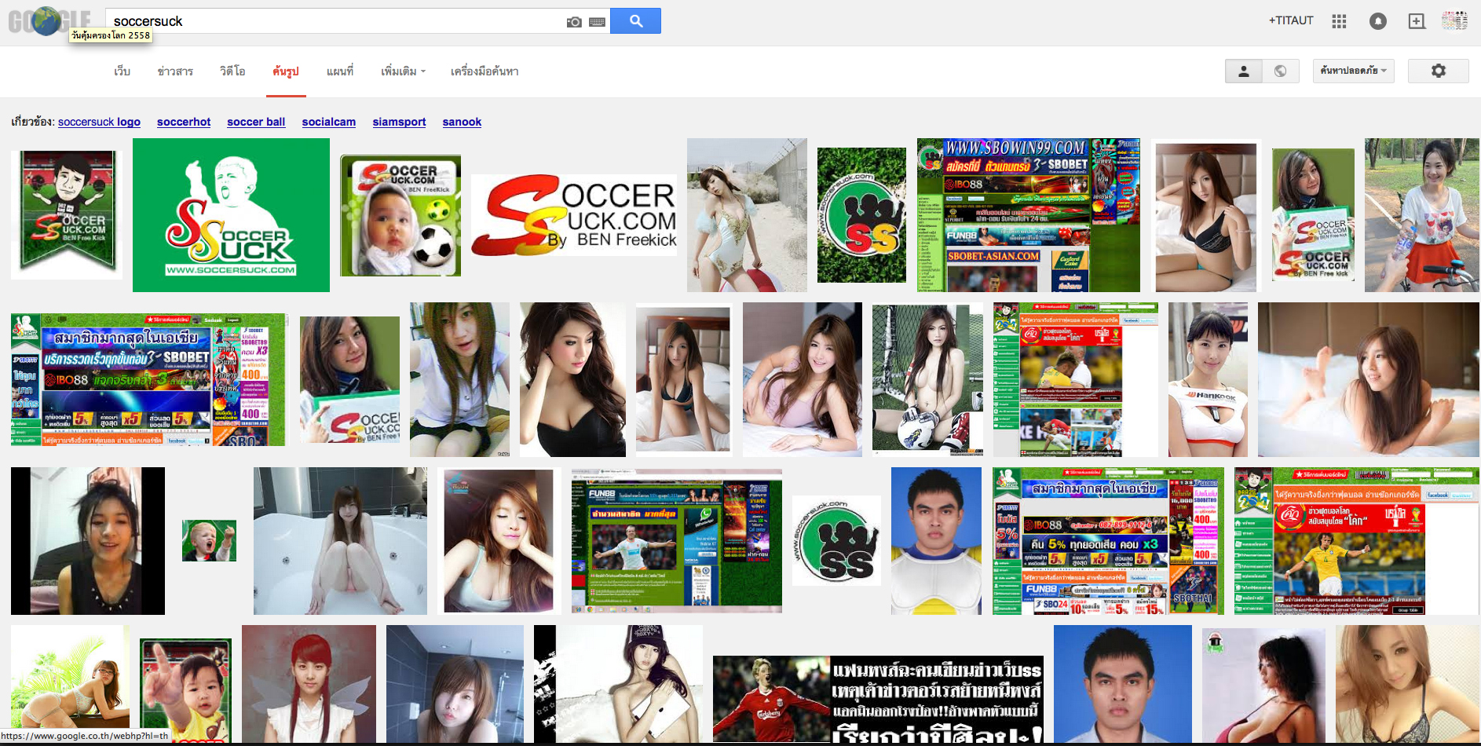Open man portrait on blue background image
The image size is (1481, 746).
pos(1123,685)
